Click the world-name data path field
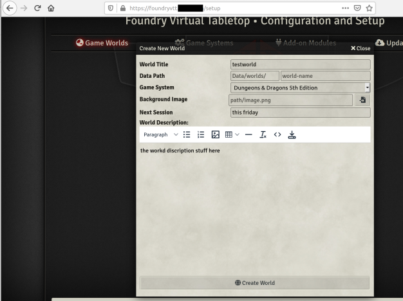Image resolution: width=403 pixels, height=301 pixels. [326, 76]
